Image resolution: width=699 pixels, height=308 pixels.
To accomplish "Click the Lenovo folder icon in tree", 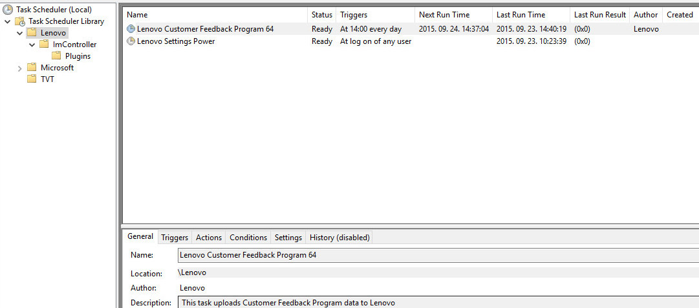I will [32, 32].
